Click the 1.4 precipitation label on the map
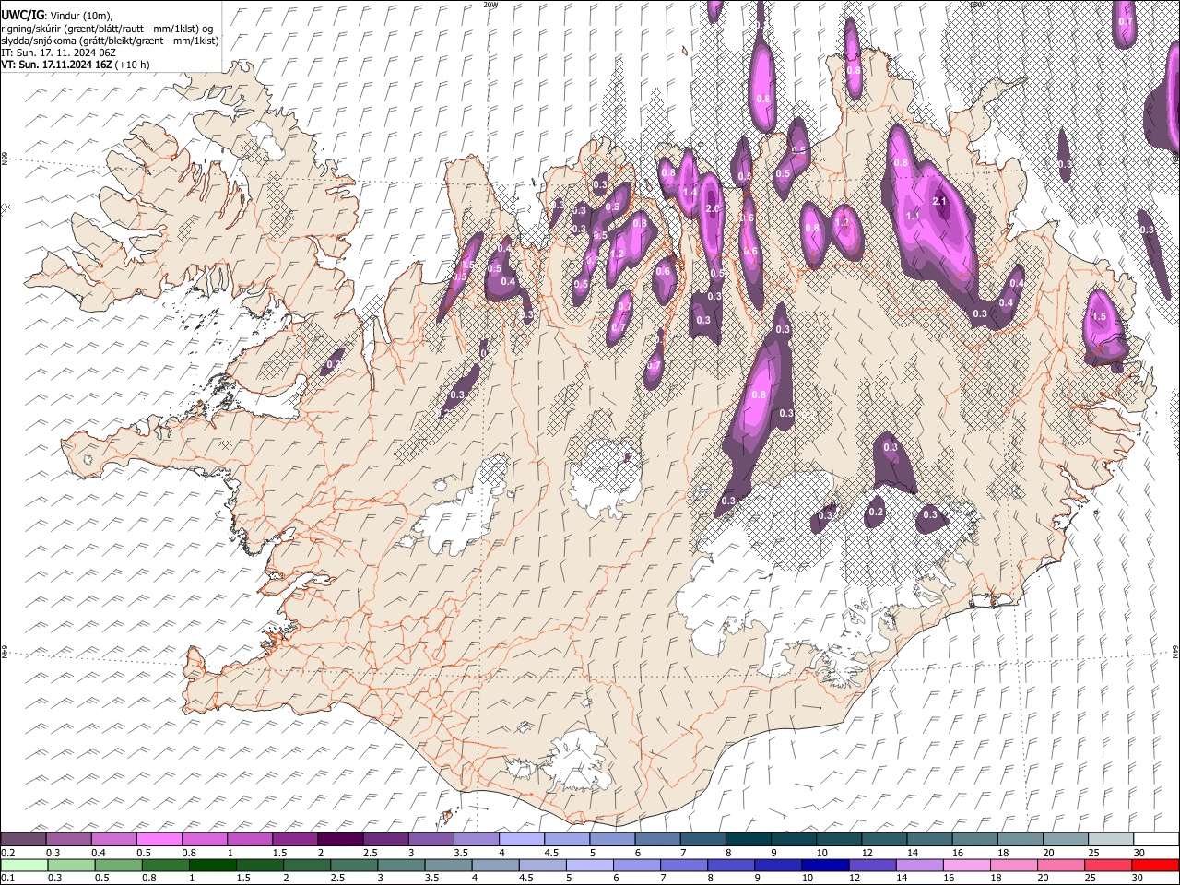Viewport: 1180px width, 885px height. pyautogui.click(x=690, y=192)
